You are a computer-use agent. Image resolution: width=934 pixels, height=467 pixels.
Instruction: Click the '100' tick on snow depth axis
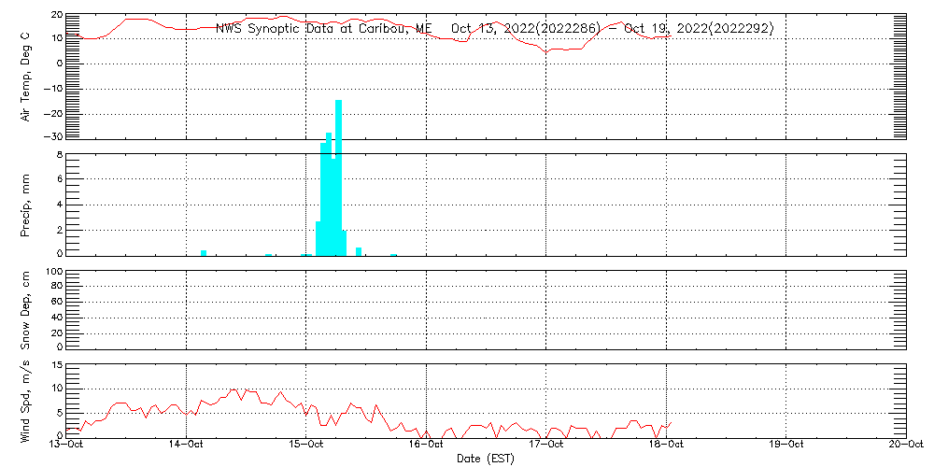(53, 273)
